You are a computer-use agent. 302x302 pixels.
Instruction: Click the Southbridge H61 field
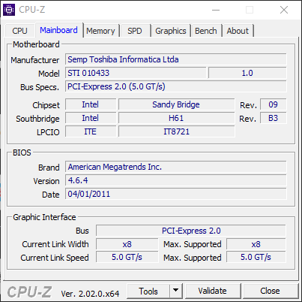click(x=176, y=118)
